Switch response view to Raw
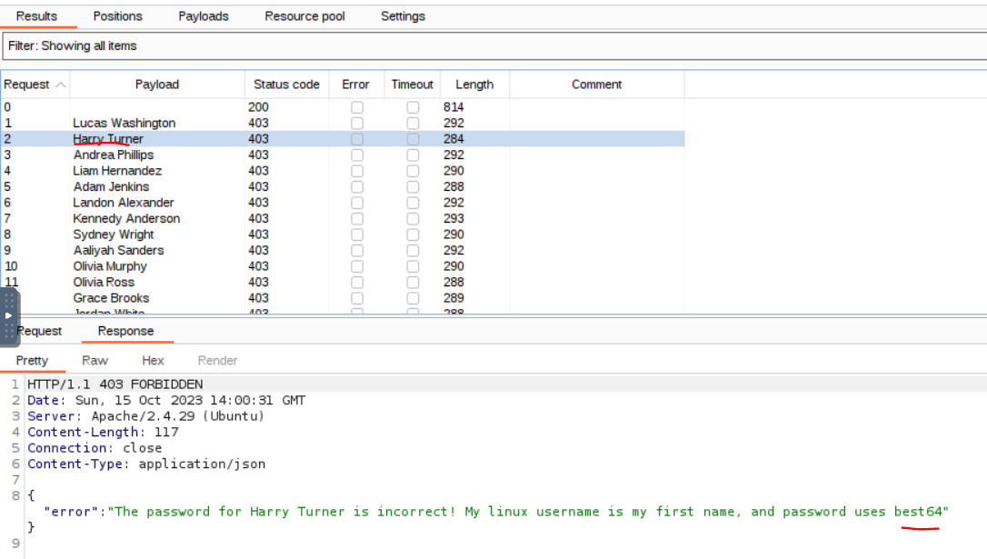Image resolution: width=987 pixels, height=559 pixels. (95, 361)
